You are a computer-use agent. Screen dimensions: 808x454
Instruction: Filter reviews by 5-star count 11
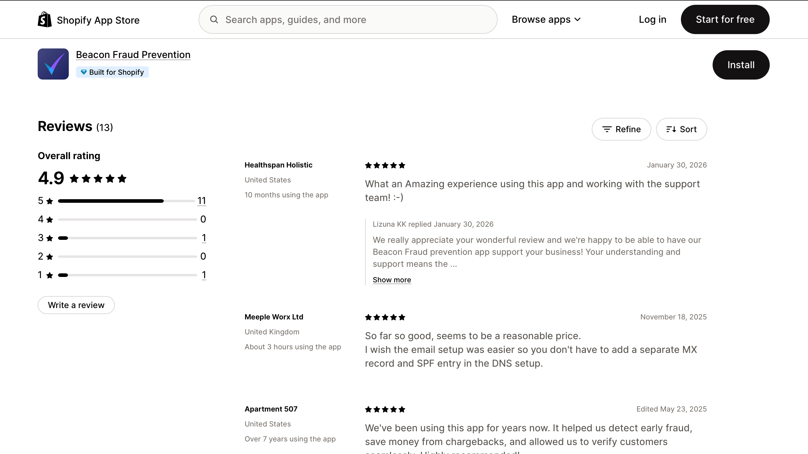[x=201, y=200]
